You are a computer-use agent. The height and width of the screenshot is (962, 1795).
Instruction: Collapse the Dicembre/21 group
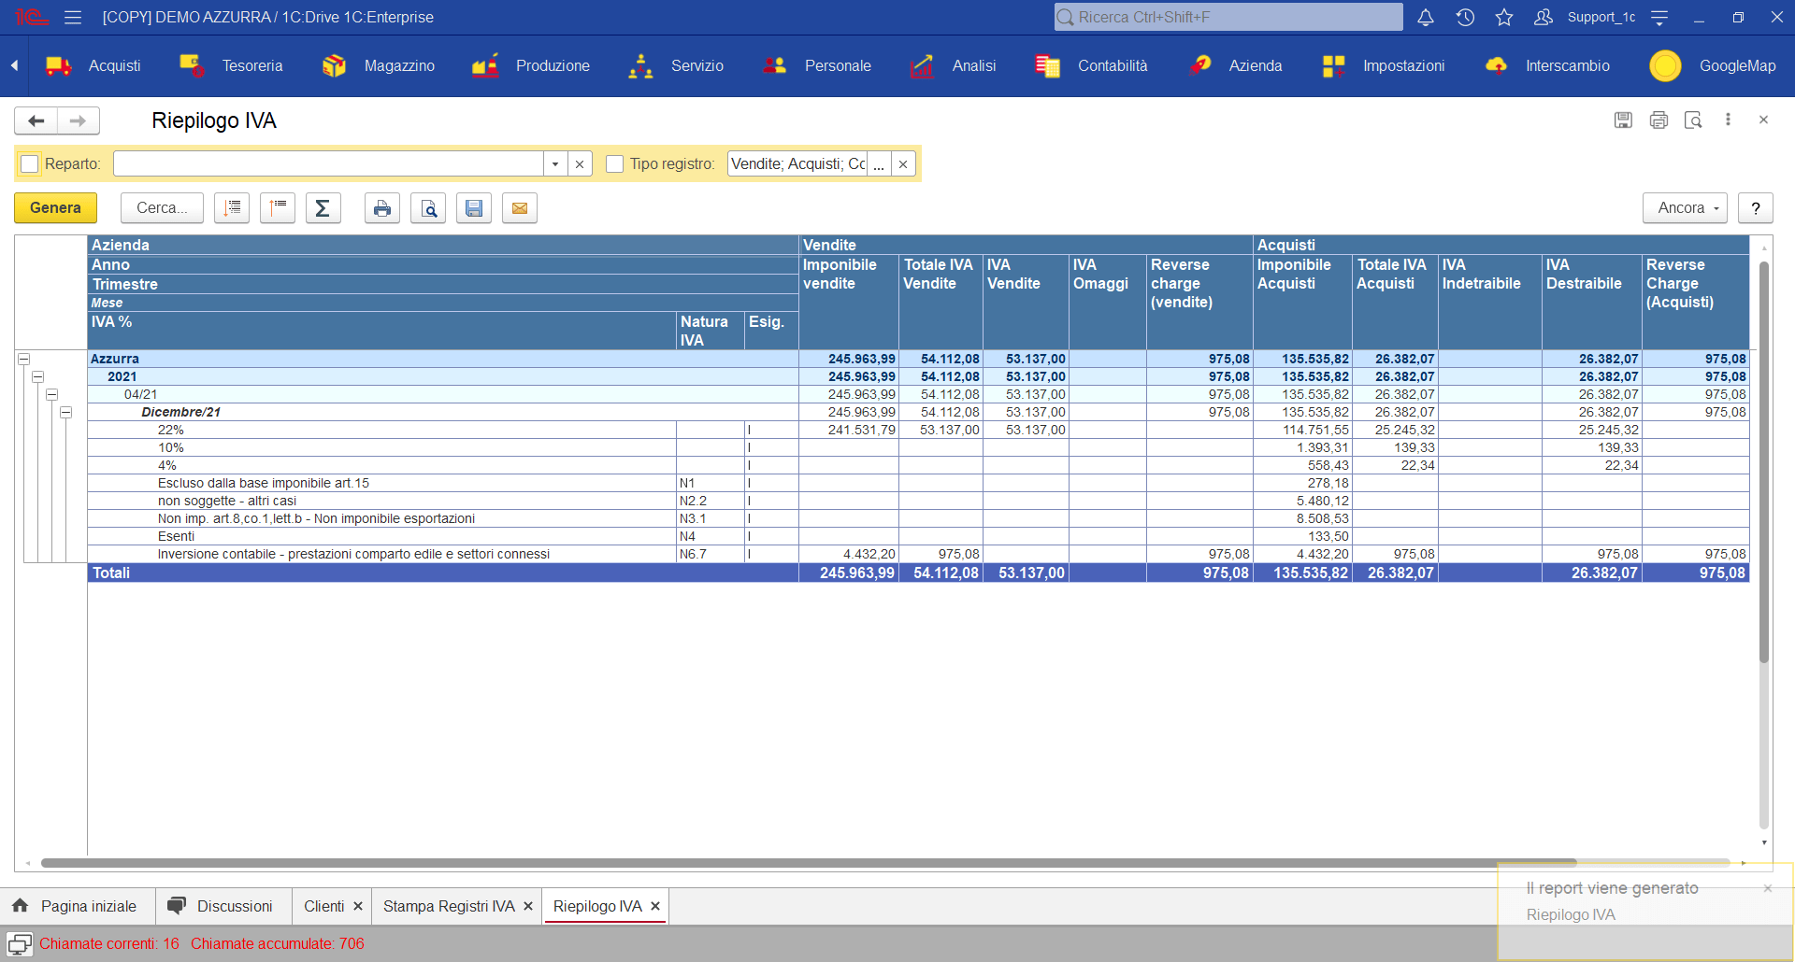(x=66, y=412)
